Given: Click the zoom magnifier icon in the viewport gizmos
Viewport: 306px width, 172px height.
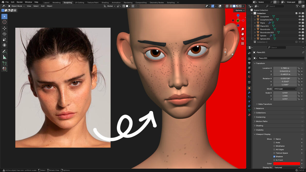Looking at the screenshot, I should pos(242,29).
